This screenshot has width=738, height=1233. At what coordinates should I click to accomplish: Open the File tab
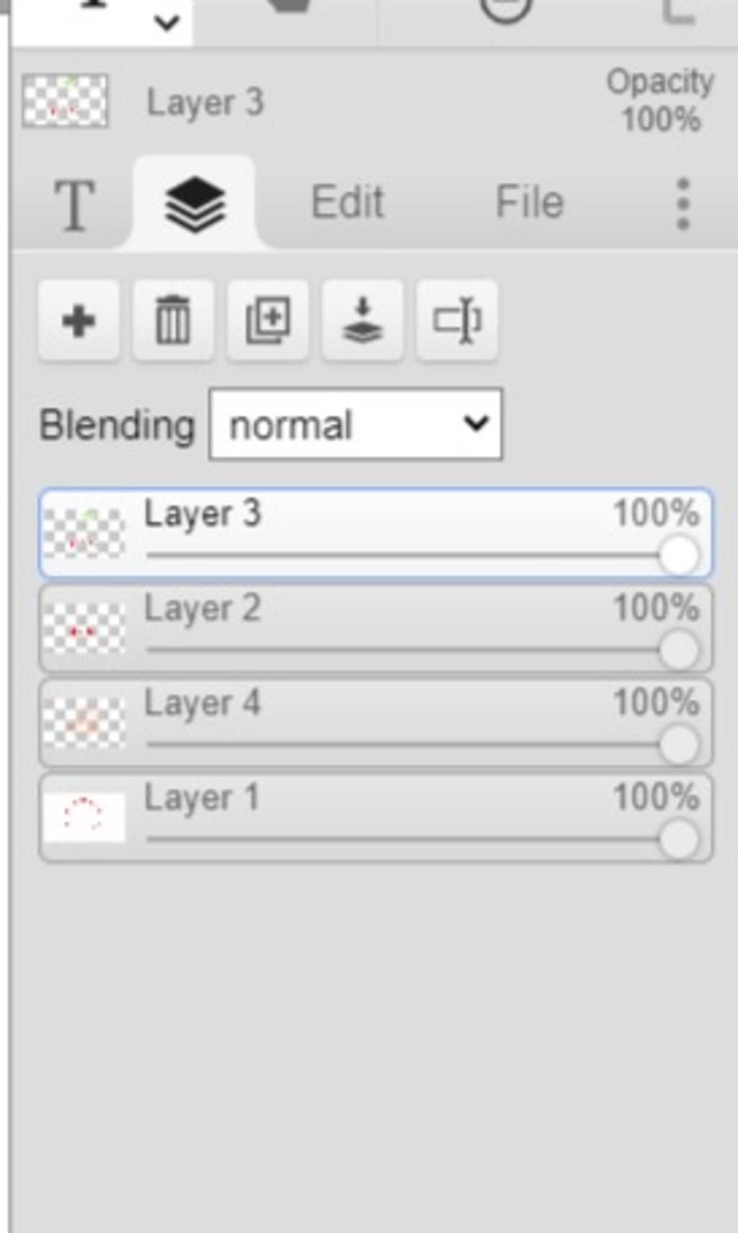click(529, 202)
